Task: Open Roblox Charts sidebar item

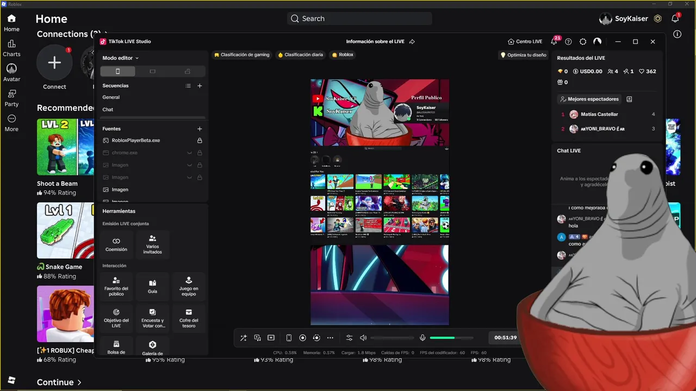Action: tap(11, 48)
